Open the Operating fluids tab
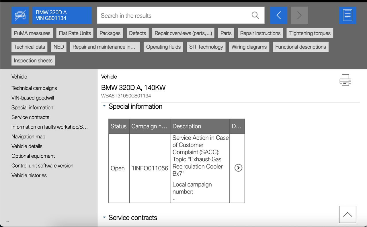367x227 pixels. click(163, 47)
